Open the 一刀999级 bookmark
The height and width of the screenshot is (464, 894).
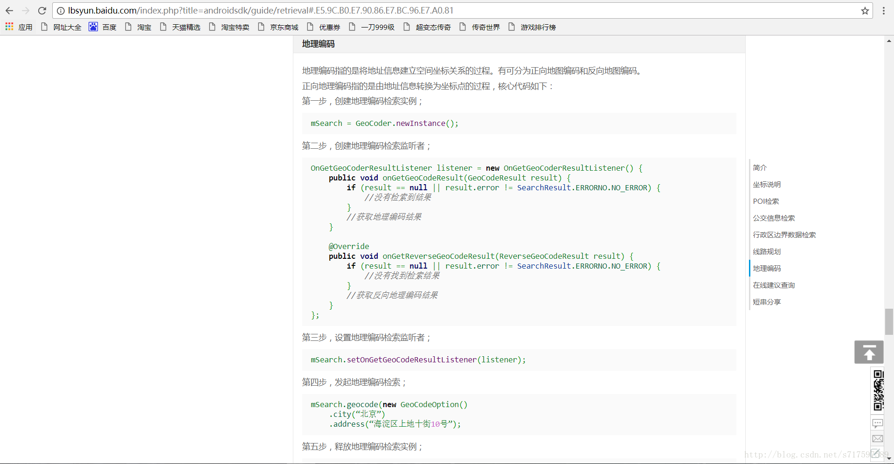372,27
